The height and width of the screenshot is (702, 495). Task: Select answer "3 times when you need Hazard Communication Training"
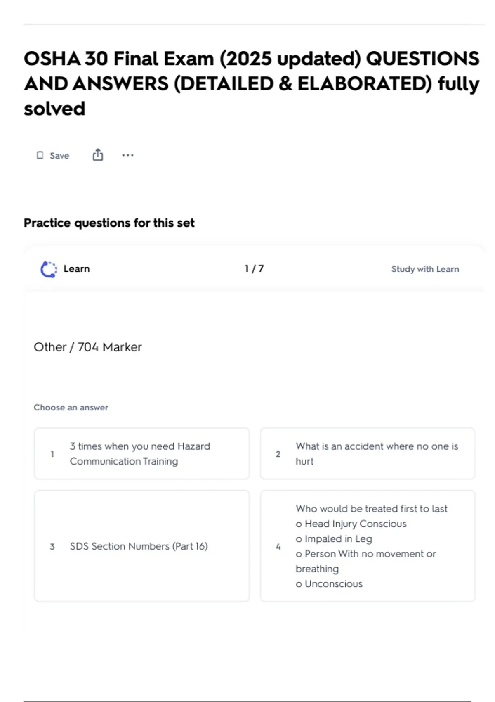point(140,453)
